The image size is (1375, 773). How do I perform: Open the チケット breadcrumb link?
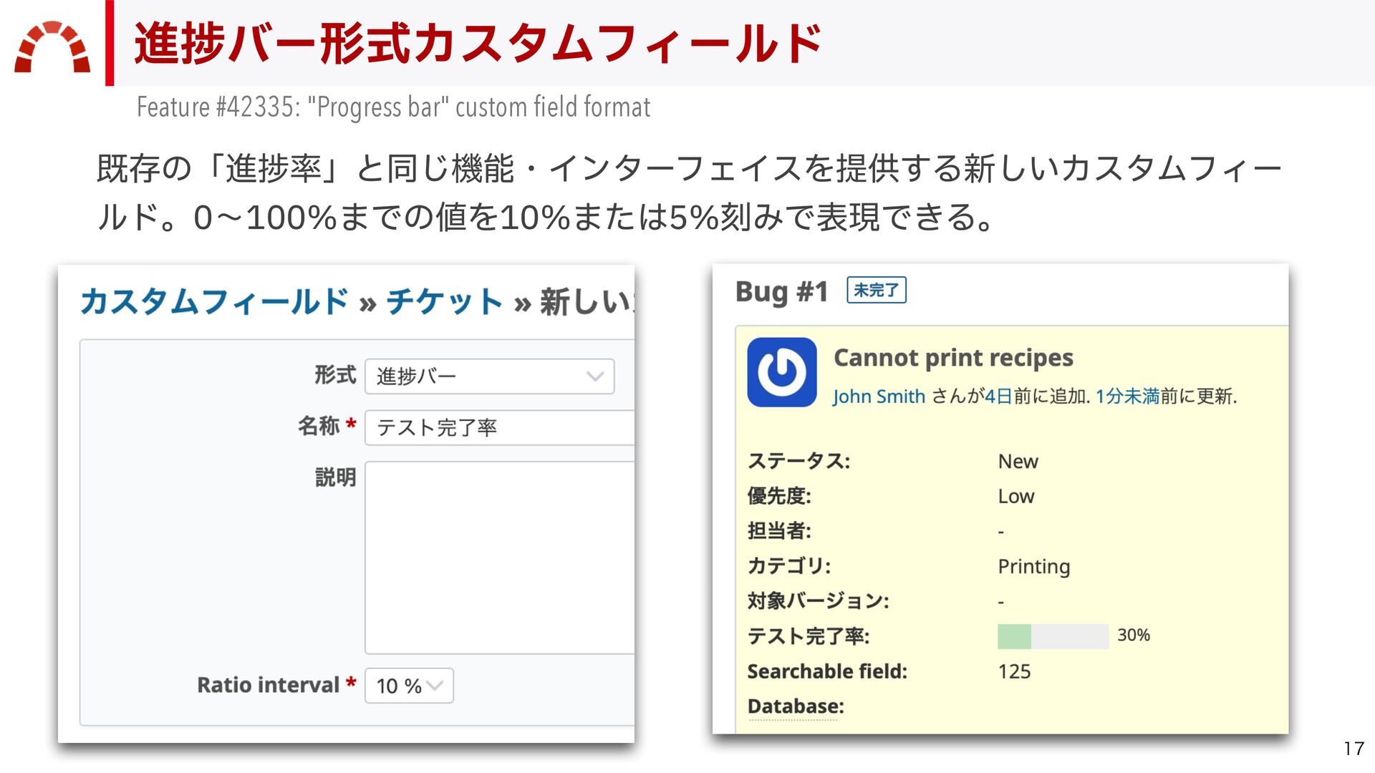(x=444, y=302)
